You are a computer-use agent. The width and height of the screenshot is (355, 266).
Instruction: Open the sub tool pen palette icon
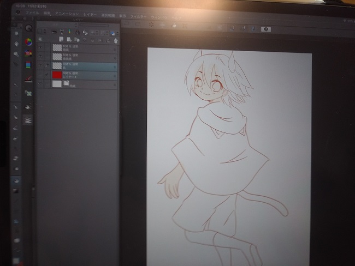click(x=28, y=80)
